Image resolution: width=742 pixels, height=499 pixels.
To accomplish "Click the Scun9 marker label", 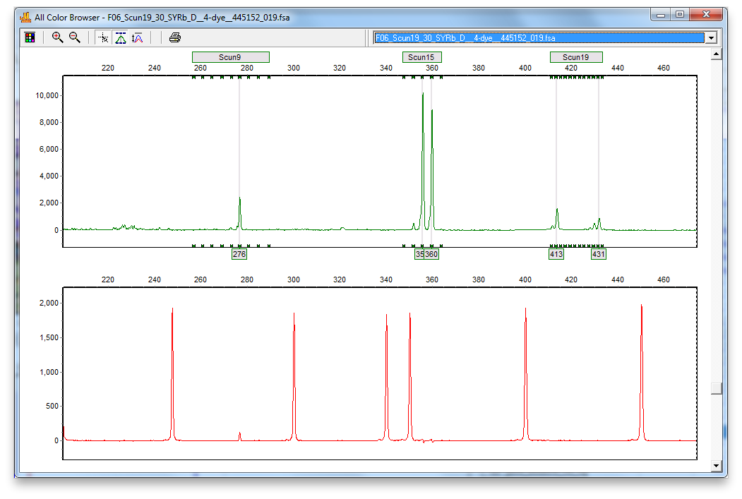I will (230, 57).
